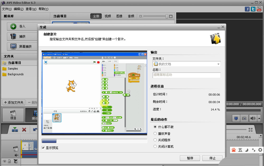The width and height of the screenshot is (264, 166).
Task: Click the punctuation mode icon in input toolbar
Action: click(253, 150)
